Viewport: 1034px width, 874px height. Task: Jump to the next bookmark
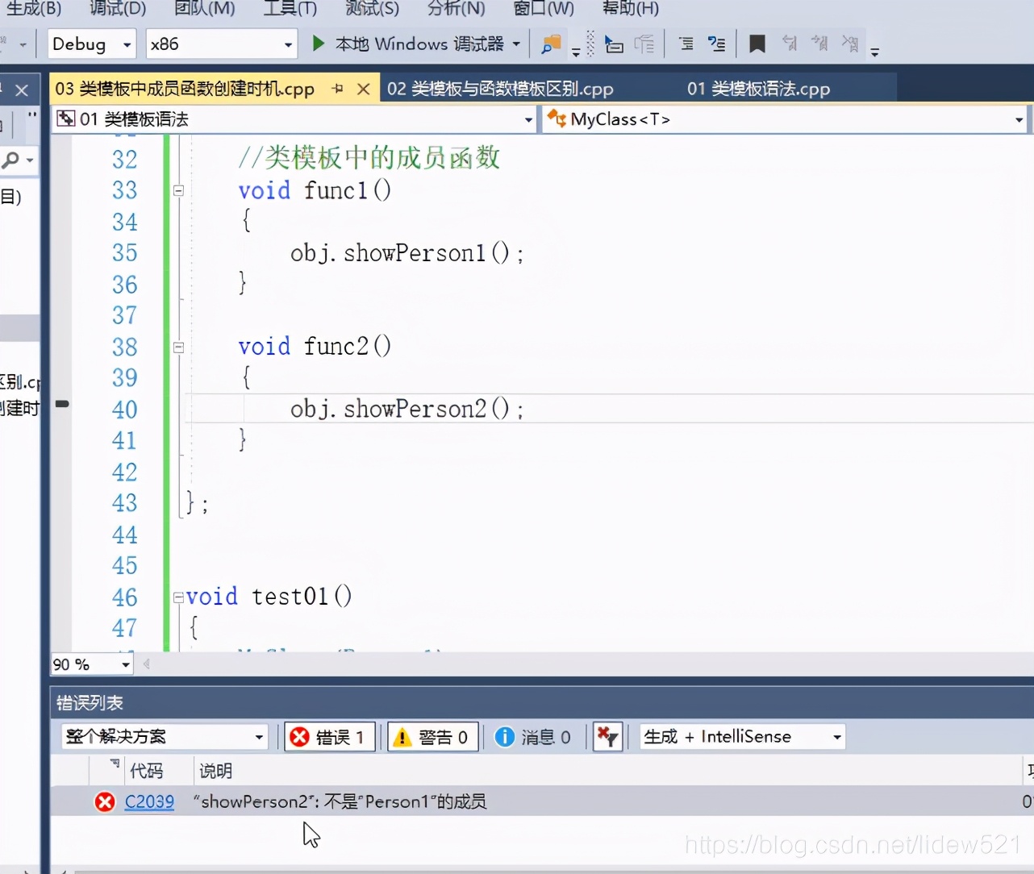pos(820,44)
